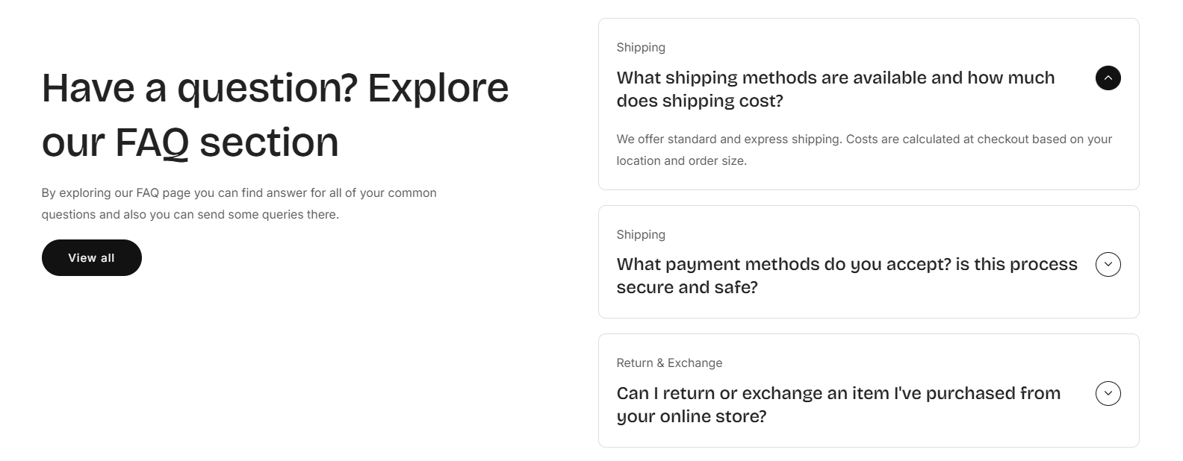
Task: Click "questions and also you can send" text line
Action: pyautogui.click(x=190, y=214)
